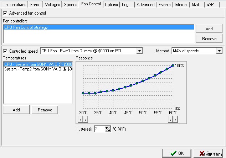The height and width of the screenshot is (158, 226).
Task: Select System - Temp2 from SONY VAIO temperature
Action: click(x=38, y=69)
